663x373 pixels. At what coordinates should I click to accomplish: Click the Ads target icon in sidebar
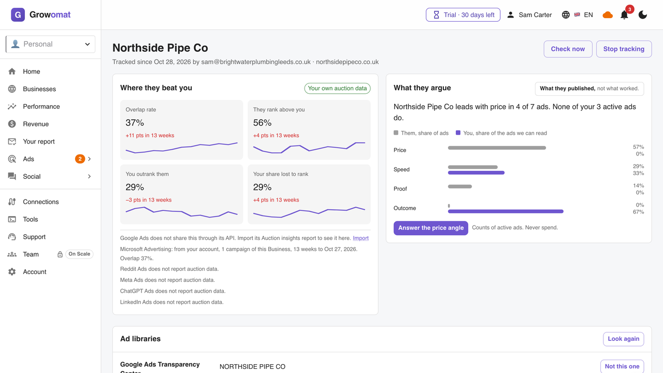[12, 159]
